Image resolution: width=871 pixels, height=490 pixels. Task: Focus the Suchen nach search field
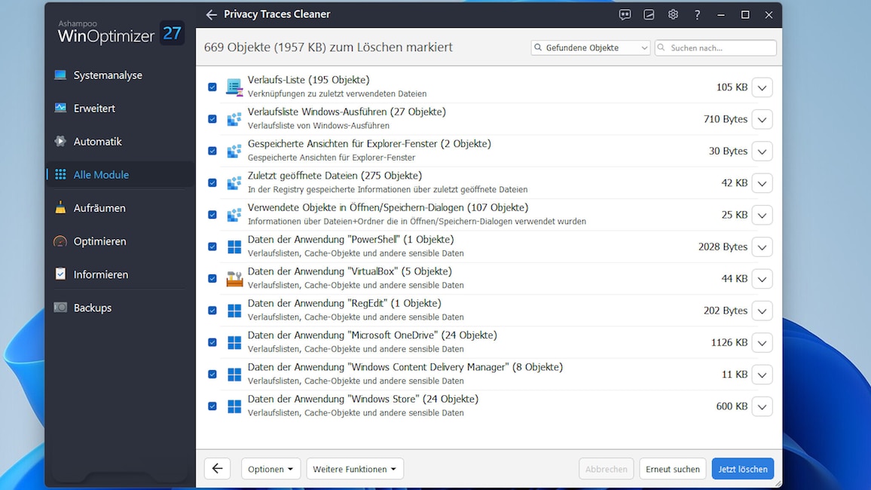pos(716,47)
